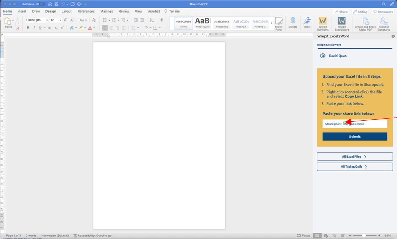Open All Tables/Cells

pos(354,167)
